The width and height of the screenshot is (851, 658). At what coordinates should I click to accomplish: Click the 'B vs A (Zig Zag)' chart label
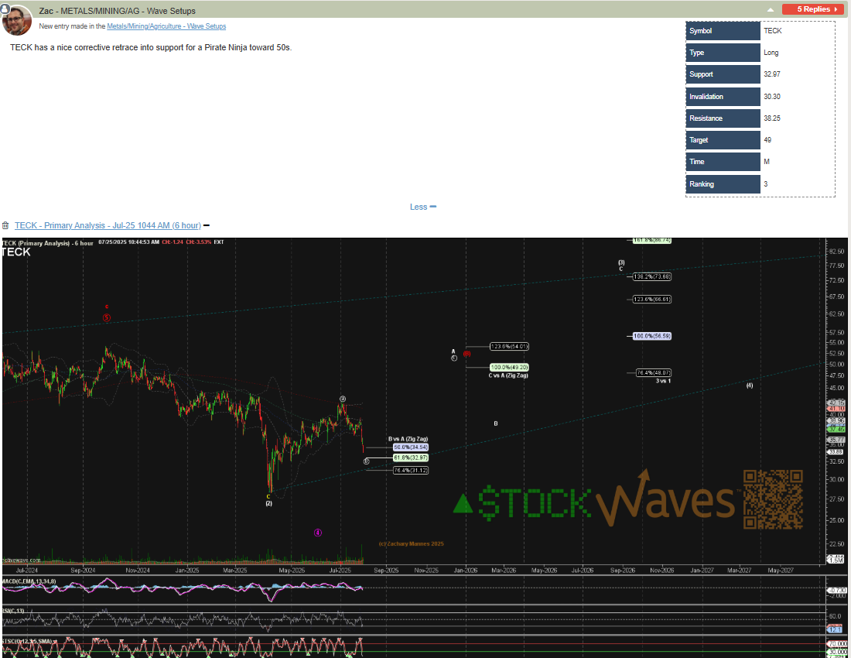click(x=408, y=439)
